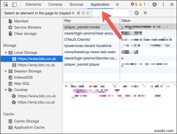177x134 pixels.
Task: Select the OTelJS.ClientId key row
Action: coord(120,39)
